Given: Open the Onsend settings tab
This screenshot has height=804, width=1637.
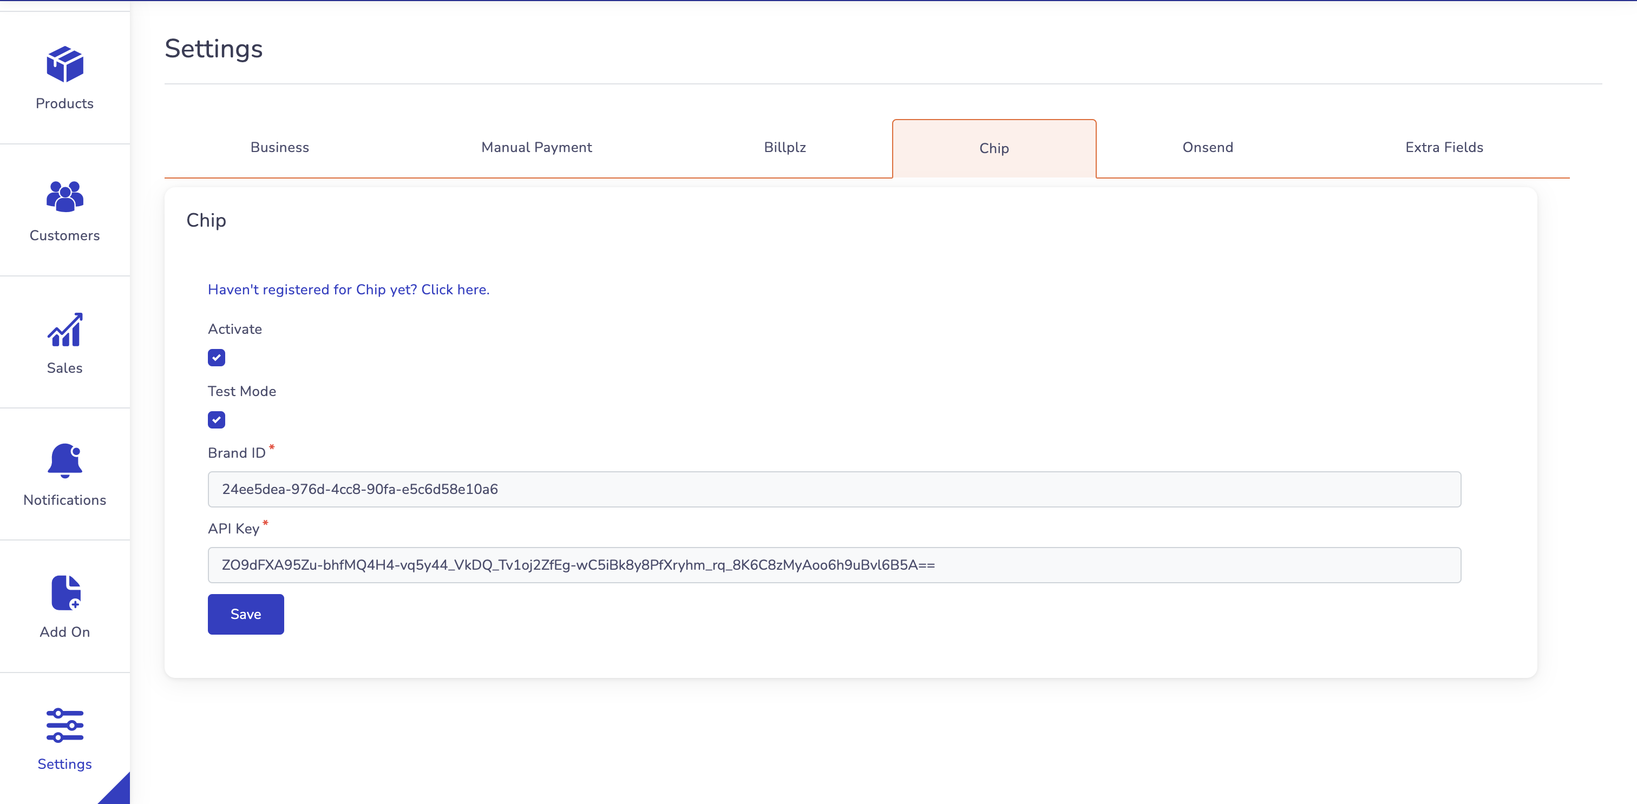Looking at the screenshot, I should click(1207, 147).
